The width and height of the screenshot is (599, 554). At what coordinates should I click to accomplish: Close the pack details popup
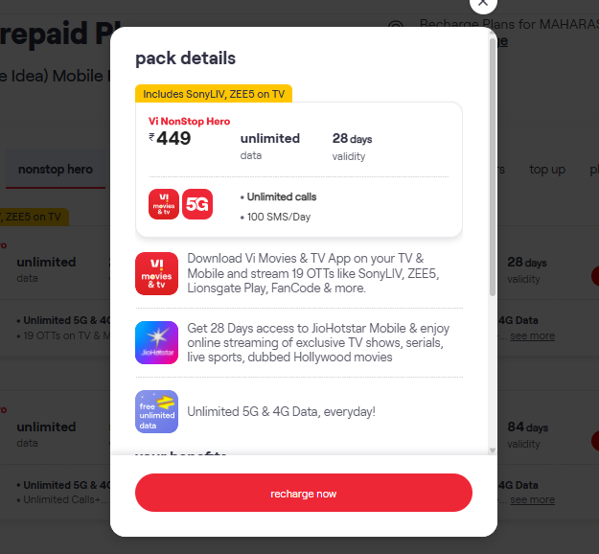[483, 4]
